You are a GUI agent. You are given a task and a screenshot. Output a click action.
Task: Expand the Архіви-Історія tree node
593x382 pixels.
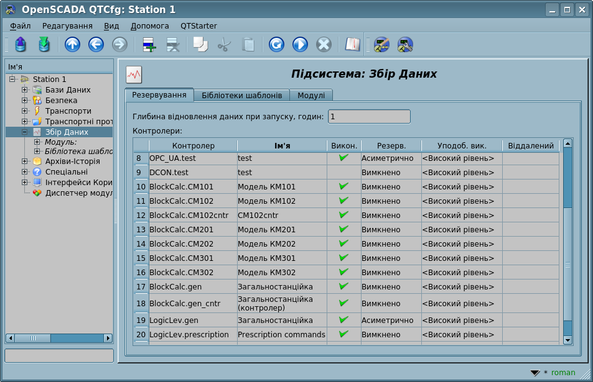pyautogui.click(x=25, y=161)
